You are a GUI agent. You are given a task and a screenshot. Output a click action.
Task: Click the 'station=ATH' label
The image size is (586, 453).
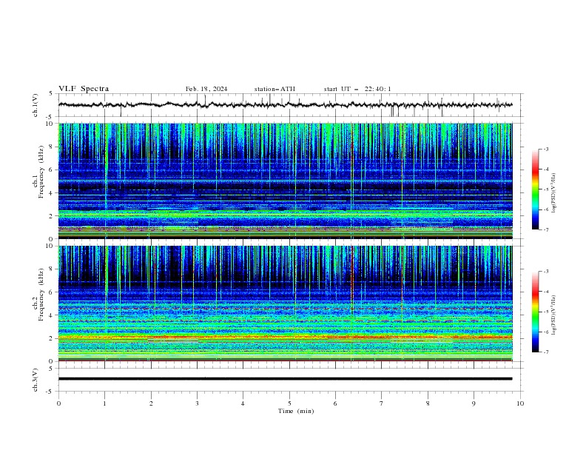coord(275,89)
